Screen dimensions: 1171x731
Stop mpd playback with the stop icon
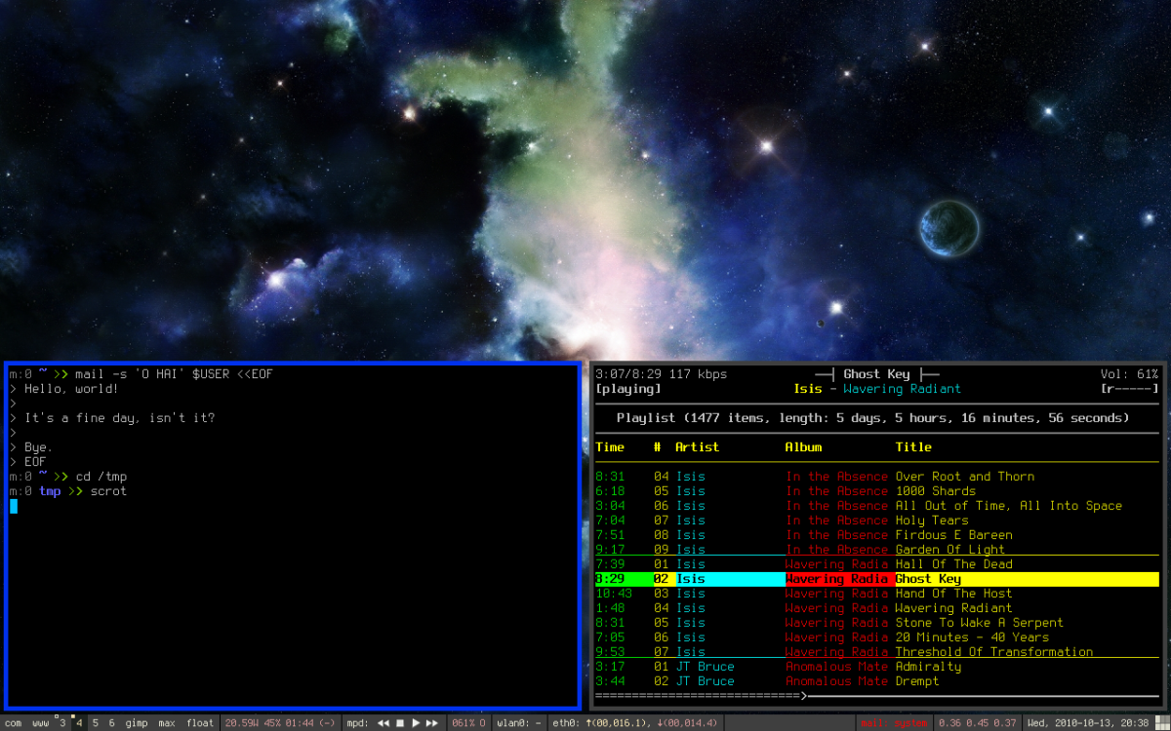[x=400, y=723]
